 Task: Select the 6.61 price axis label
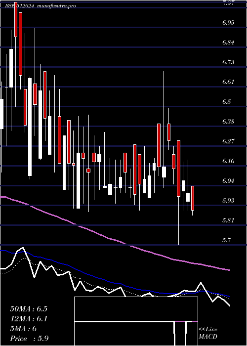[x=228, y=82]
